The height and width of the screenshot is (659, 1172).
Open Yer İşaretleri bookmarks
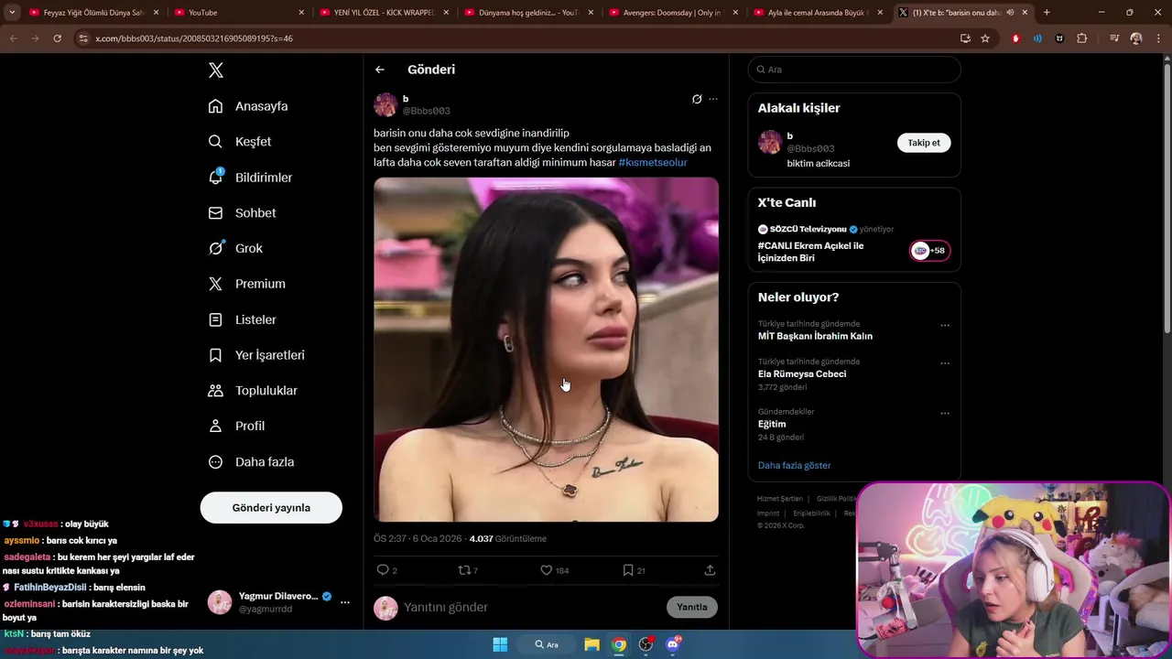click(x=256, y=355)
